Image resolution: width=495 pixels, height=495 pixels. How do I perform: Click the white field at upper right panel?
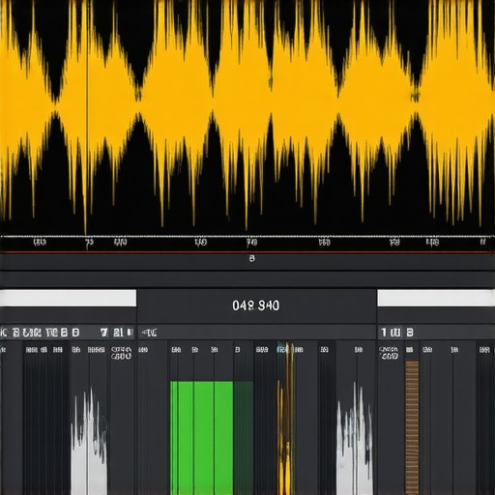click(x=436, y=298)
